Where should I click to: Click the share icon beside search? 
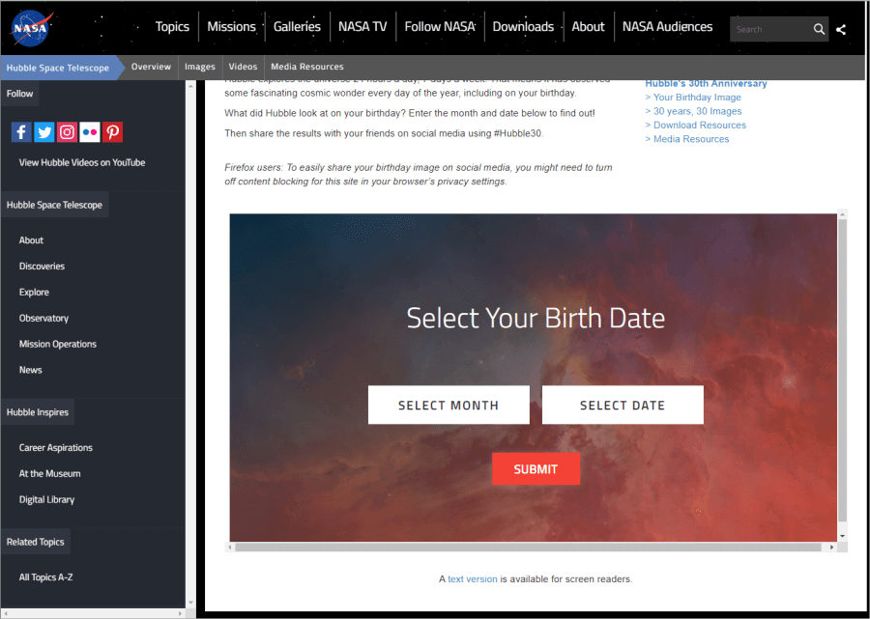[841, 30]
